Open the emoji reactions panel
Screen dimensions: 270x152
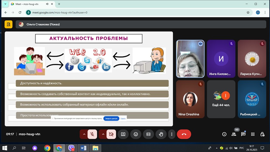tap(136, 134)
